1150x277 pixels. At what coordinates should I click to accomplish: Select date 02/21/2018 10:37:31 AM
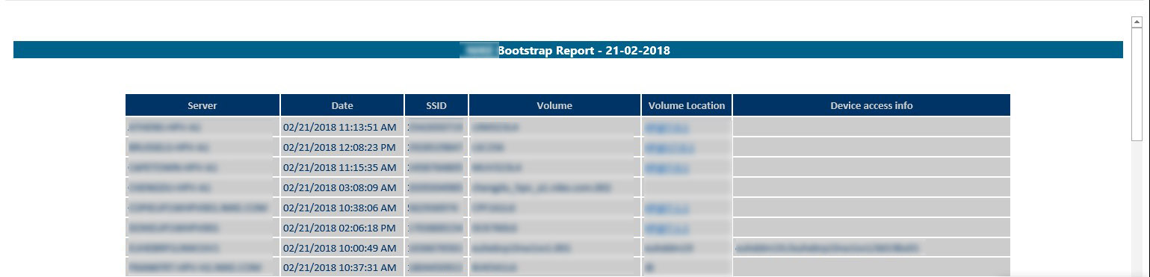(340, 267)
